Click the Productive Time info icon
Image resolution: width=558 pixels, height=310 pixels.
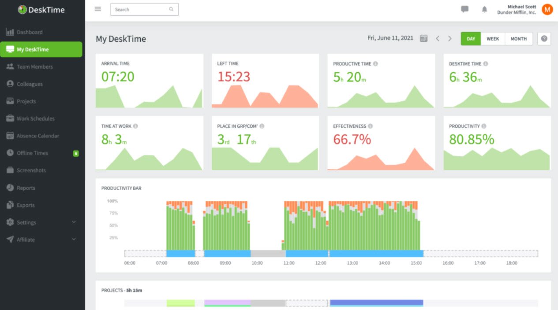(x=375, y=64)
